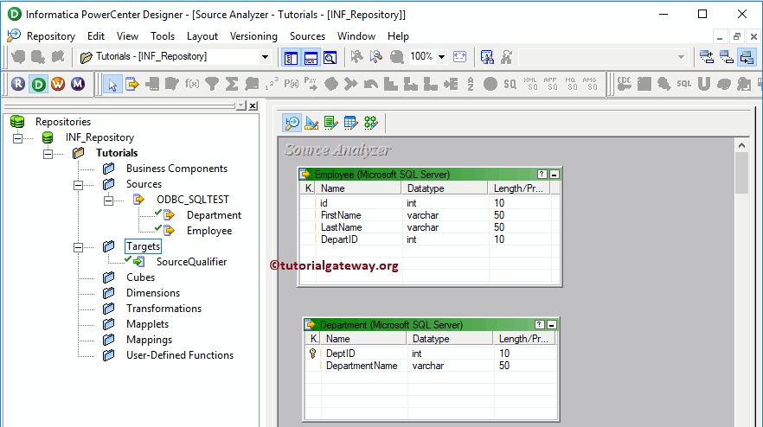
Task: Select Business Components folder in tree
Action: coord(176,169)
